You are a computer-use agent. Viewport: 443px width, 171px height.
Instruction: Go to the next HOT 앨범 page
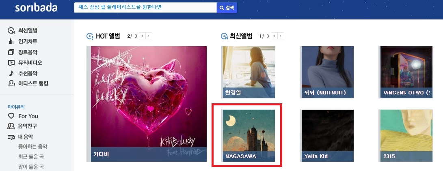click(149, 36)
